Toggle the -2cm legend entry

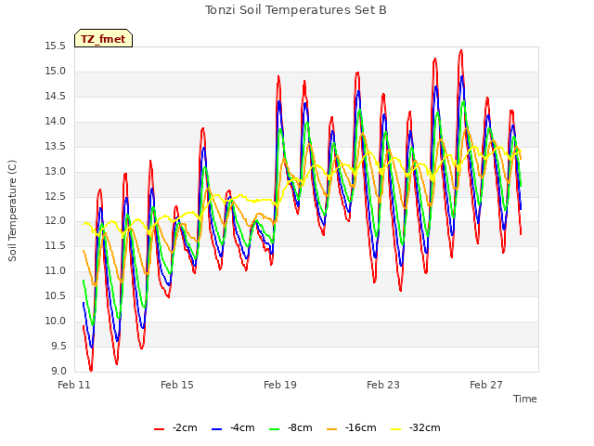point(175,428)
